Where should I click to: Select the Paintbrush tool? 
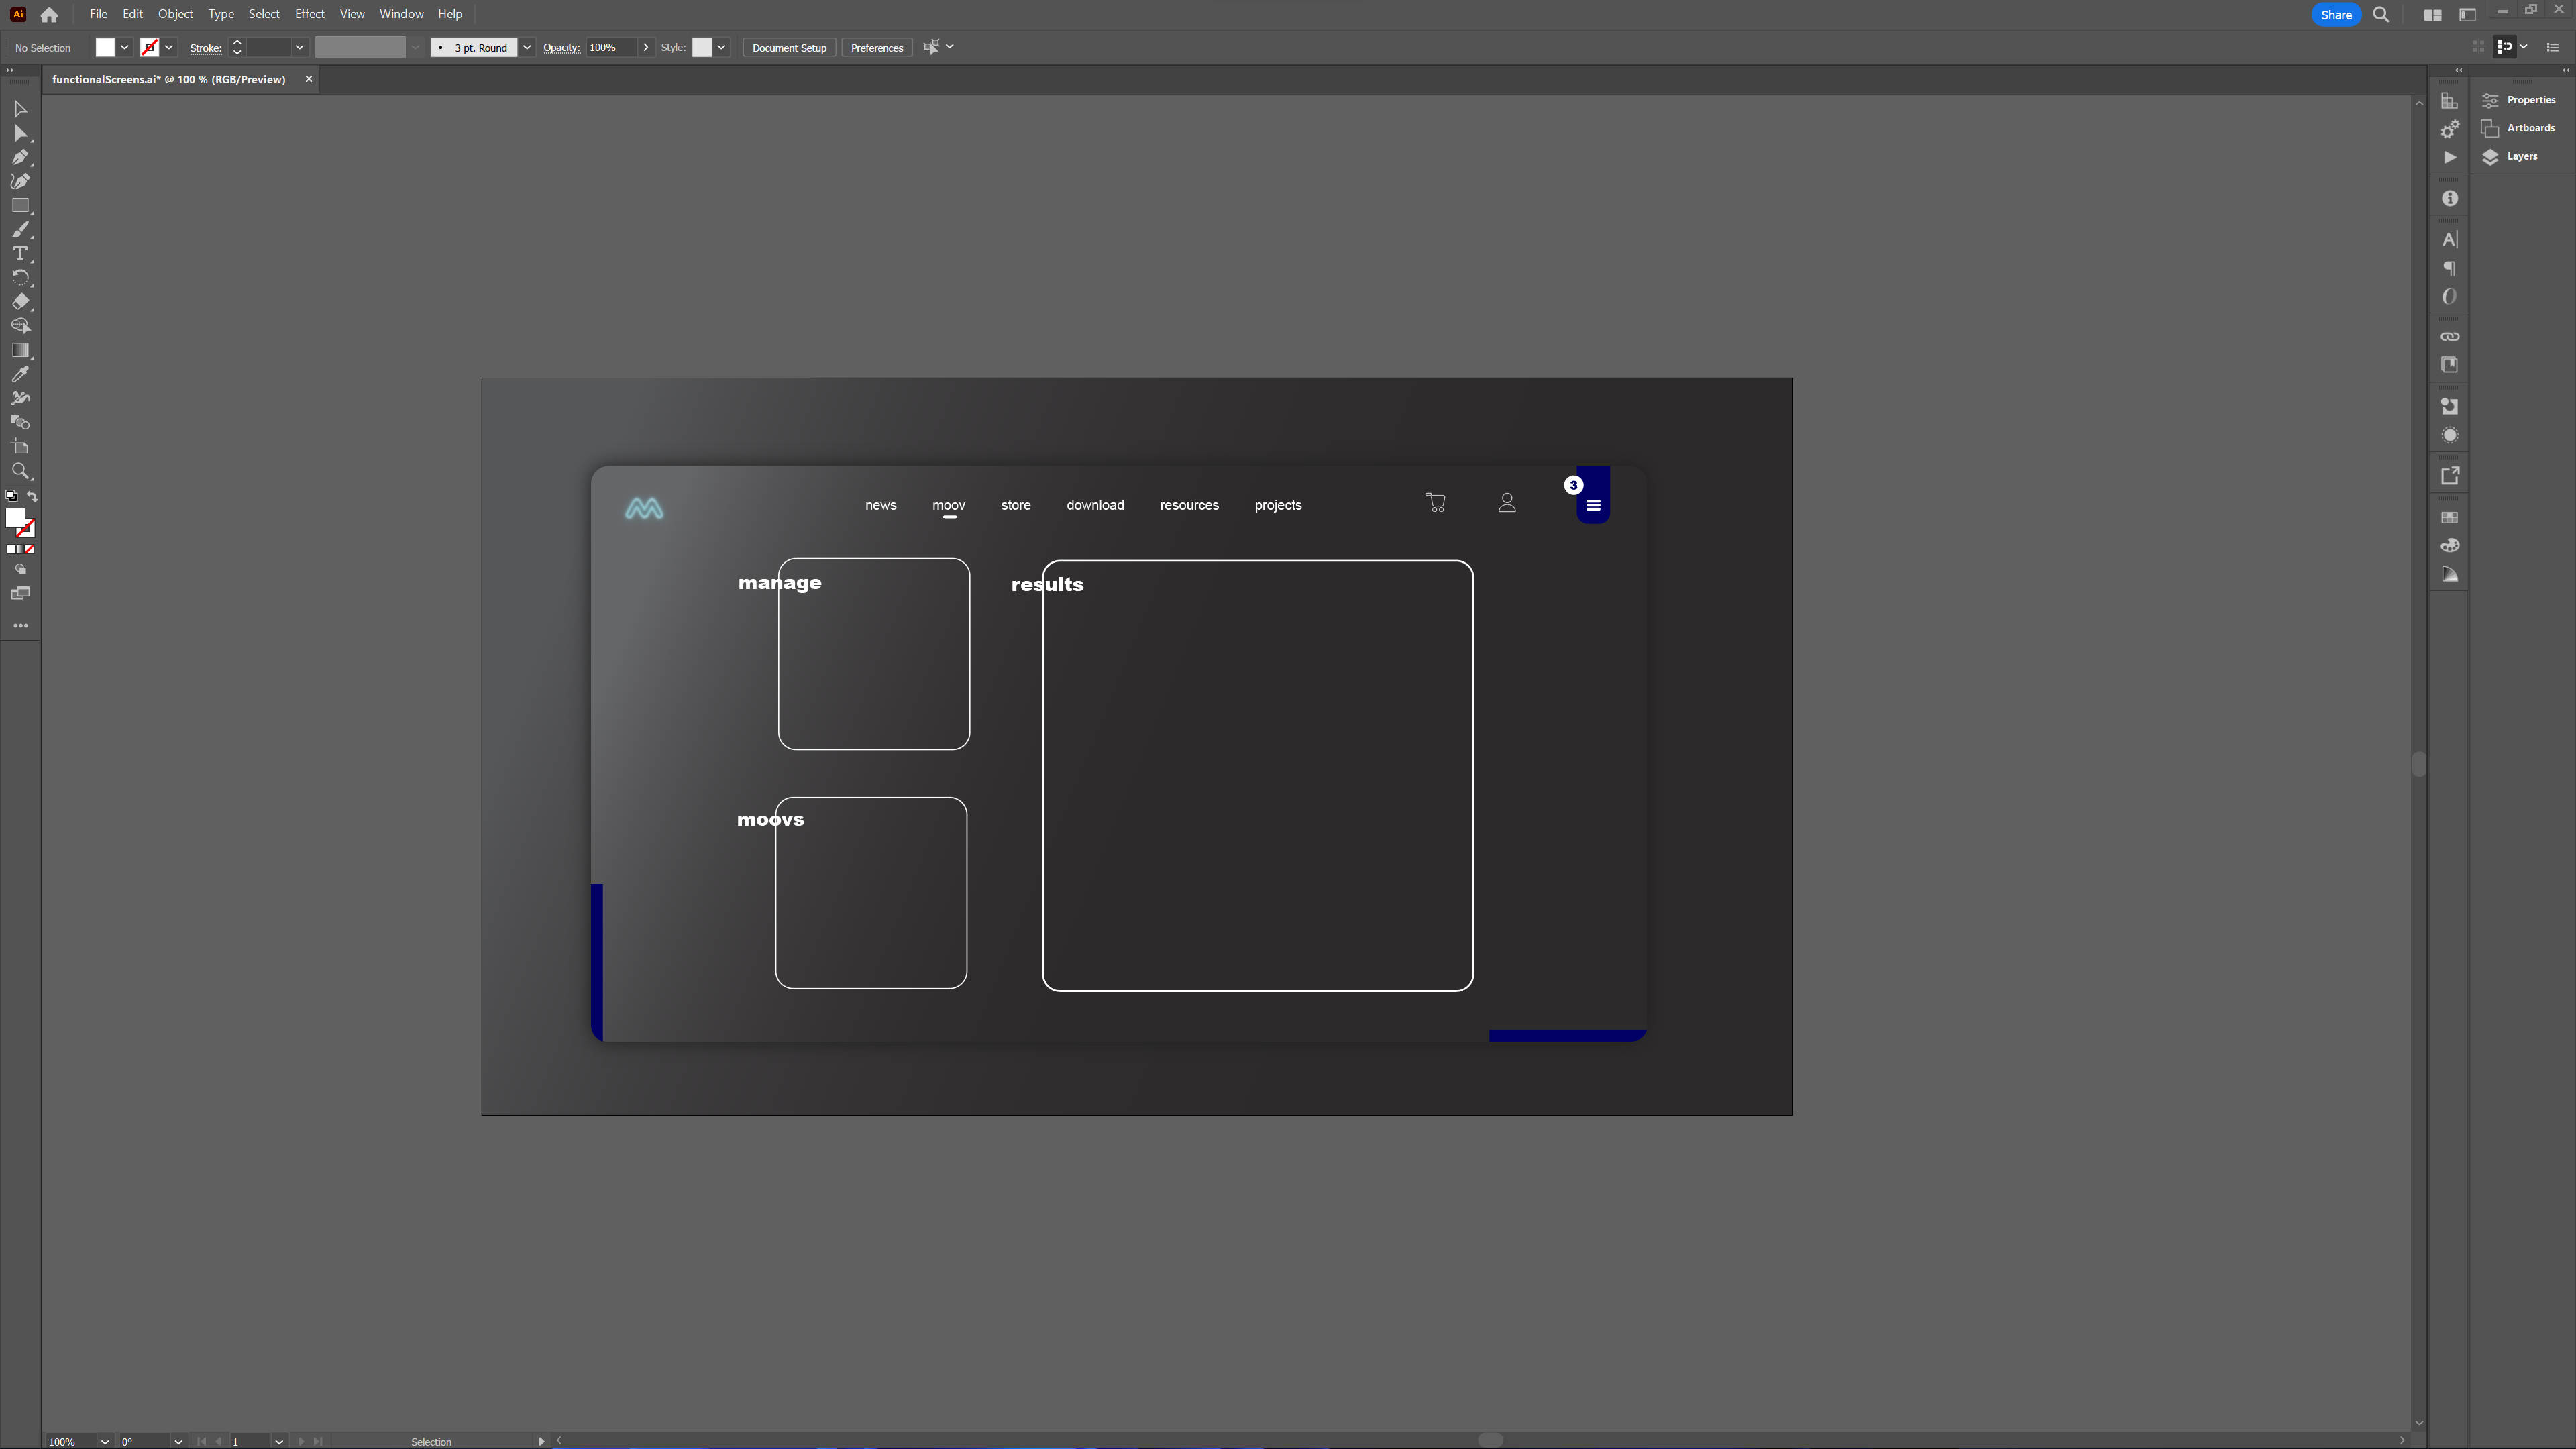click(x=20, y=230)
